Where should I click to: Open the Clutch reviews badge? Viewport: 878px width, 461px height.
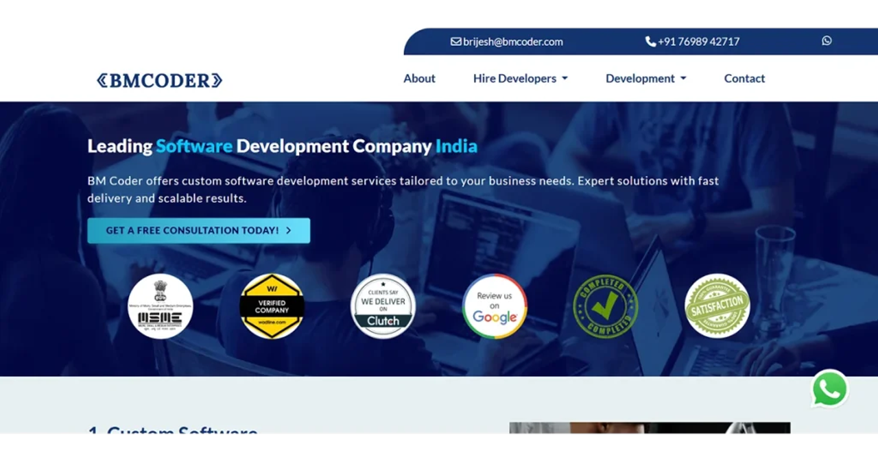click(x=383, y=306)
